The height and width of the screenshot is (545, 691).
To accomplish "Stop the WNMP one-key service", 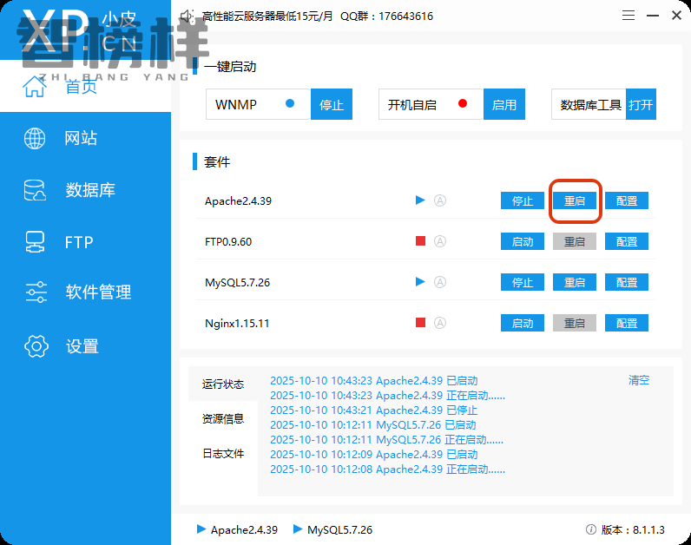I will pos(332,104).
